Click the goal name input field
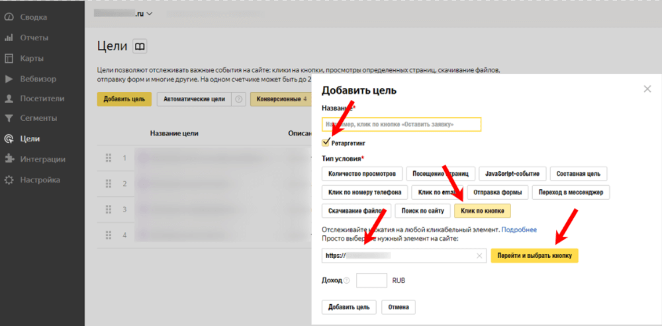Image resolution: width=662 pixels, height=326 pixels. (x=401, y=124)
